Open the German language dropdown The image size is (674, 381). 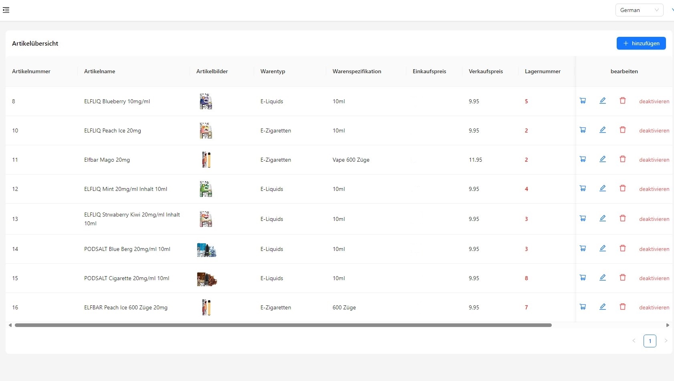pyautogui.click(x=639, y=10)
